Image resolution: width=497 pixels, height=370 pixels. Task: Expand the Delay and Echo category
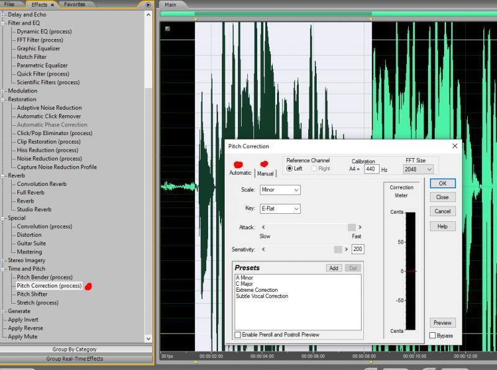pos(3,14)
